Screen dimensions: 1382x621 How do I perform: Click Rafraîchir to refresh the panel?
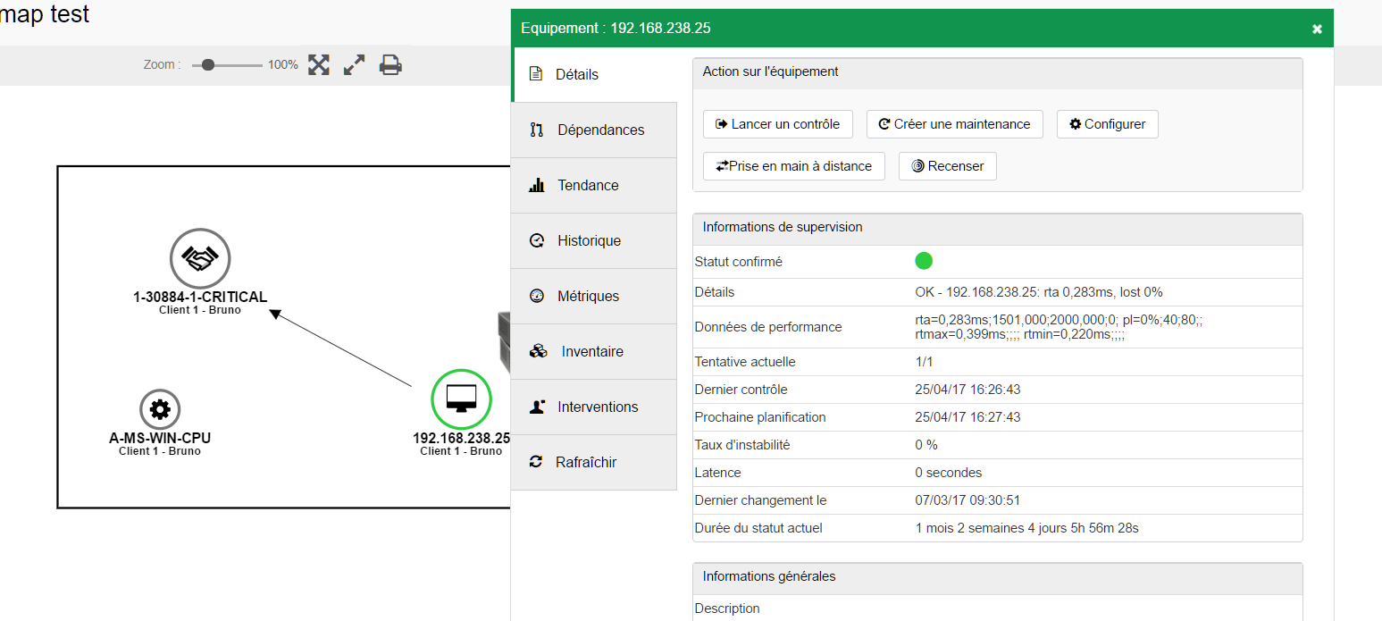point(594,462)
